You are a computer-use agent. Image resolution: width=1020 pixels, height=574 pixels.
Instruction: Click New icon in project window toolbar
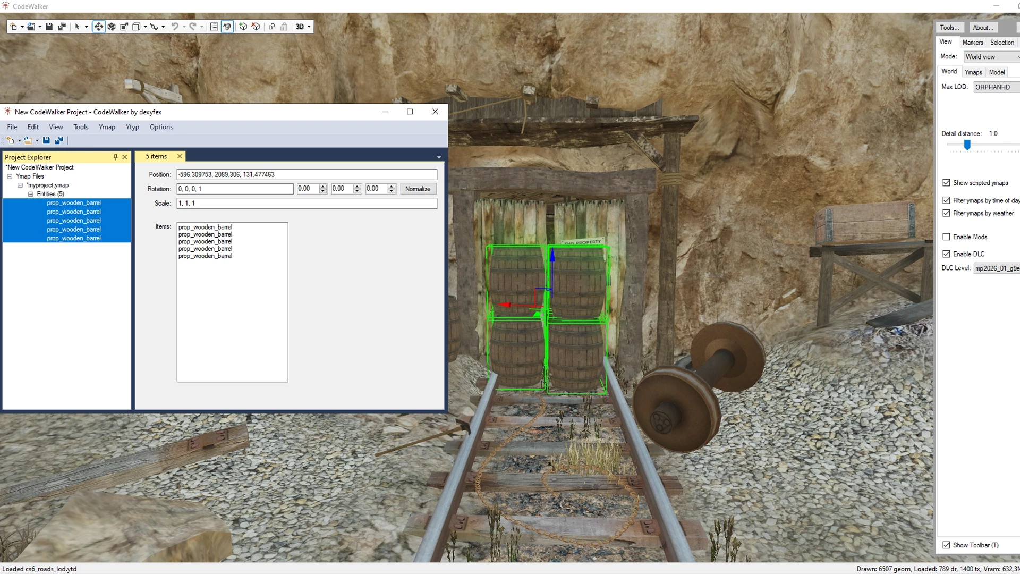pyautogui.click(x=11, y=140)
